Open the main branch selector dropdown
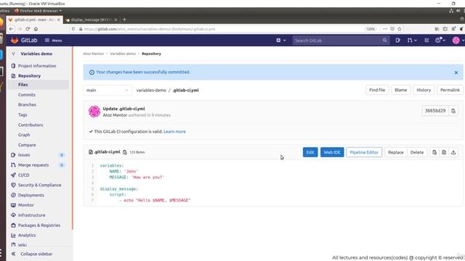The width and height of the screenshot is (465, 261). pos(108,90)
